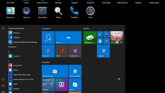Open the Microsoft Edge tile
The width and height of the screenshot is (165, 93).
75,71
